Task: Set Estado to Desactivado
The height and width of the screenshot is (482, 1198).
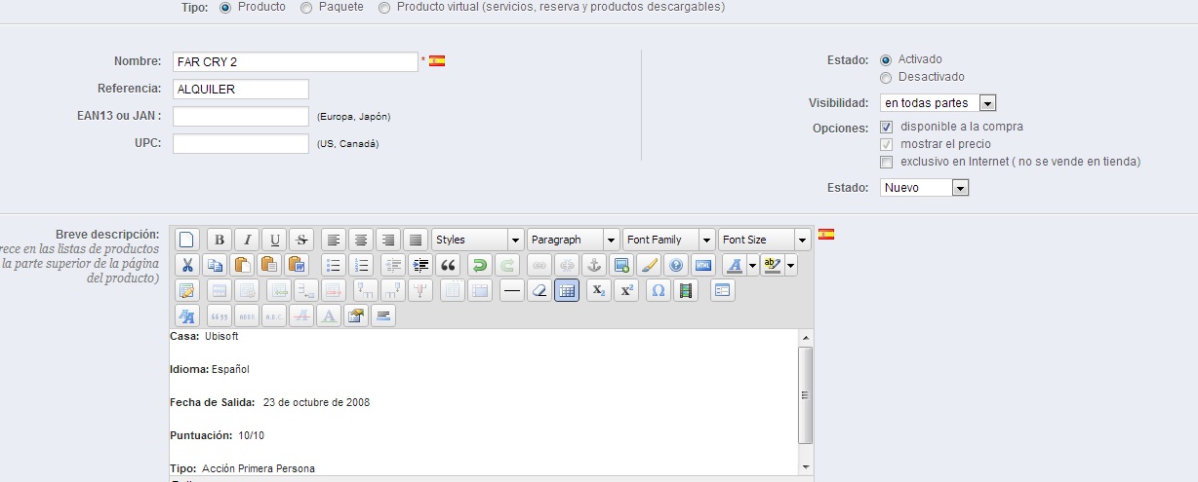Action: (x=886, y=77)
